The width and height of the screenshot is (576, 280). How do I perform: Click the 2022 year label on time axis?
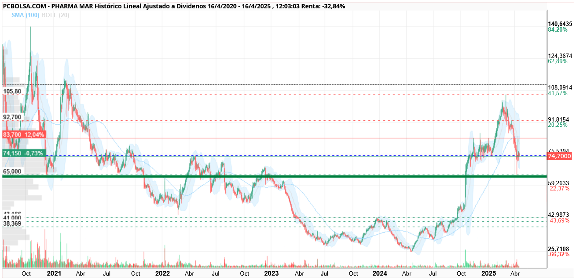point(163,273)
